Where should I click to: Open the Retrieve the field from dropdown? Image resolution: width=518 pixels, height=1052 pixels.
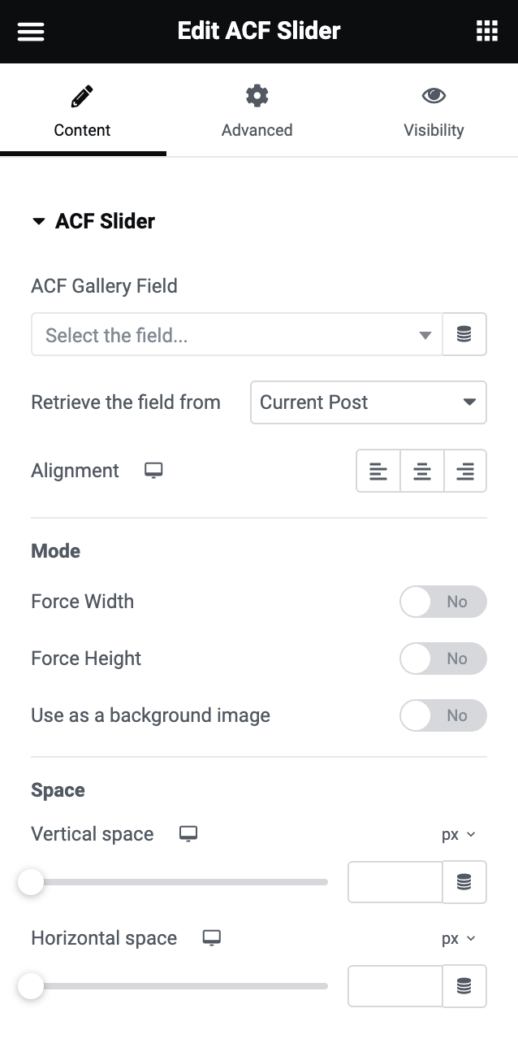pos(368,402)
